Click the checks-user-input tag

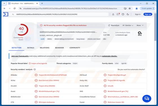pos(94,39)
